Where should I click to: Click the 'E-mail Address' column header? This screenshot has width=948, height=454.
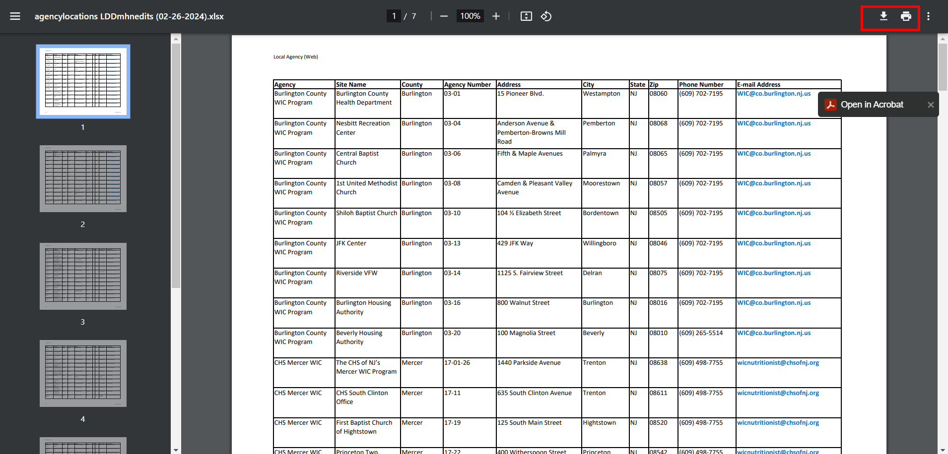pyautogui.click(x=758, y=85)
